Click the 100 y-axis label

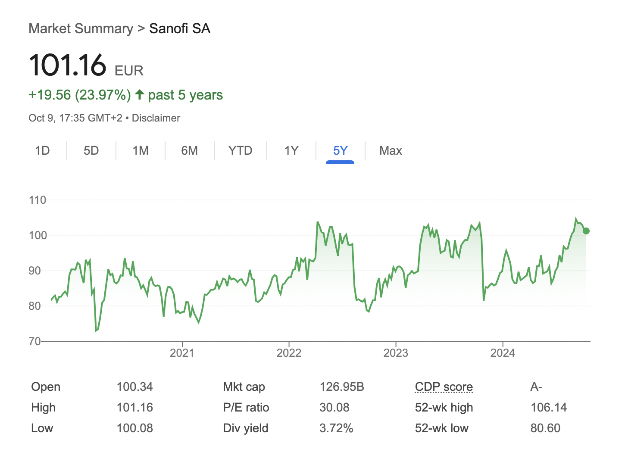[x=37, y=235]
